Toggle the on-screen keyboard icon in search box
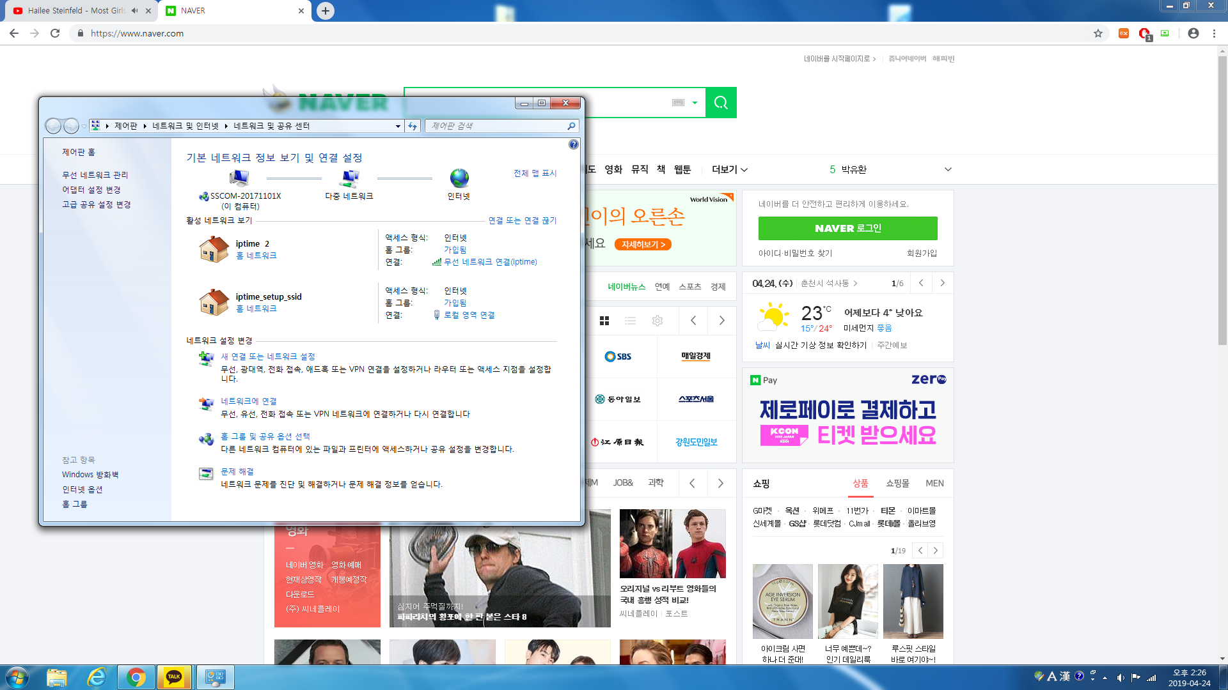1228x690 pixels. point(679,102)
